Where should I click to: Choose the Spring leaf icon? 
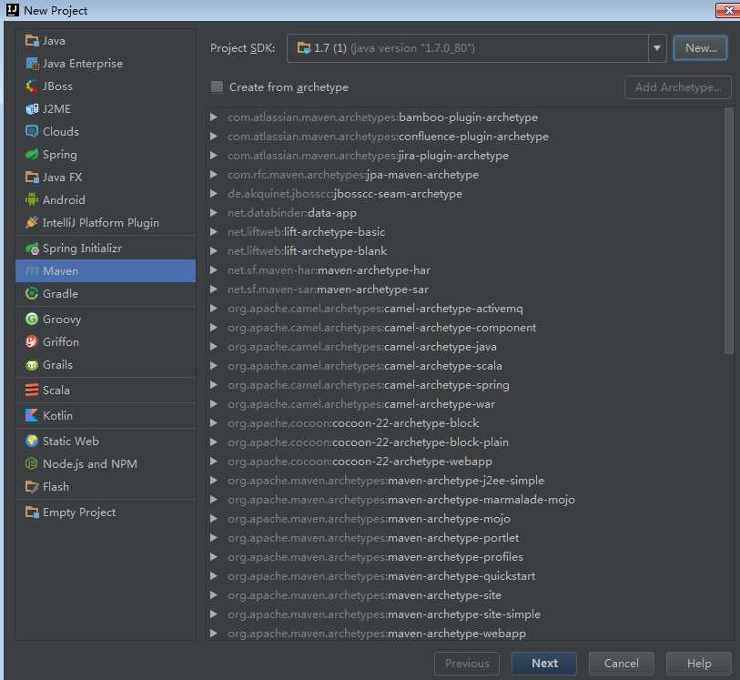pos(32,155)
